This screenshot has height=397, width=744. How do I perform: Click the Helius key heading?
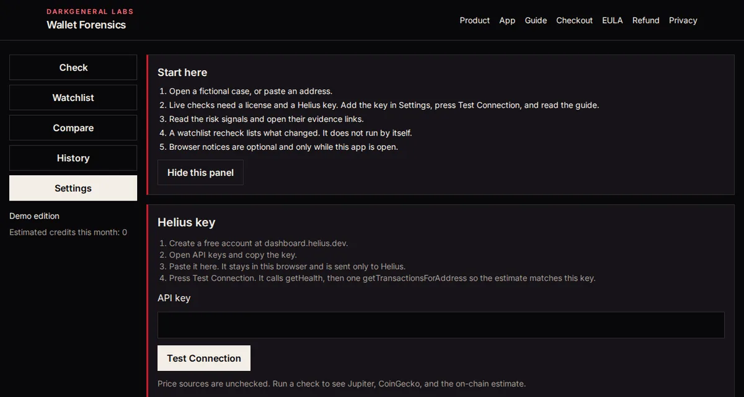187,222
